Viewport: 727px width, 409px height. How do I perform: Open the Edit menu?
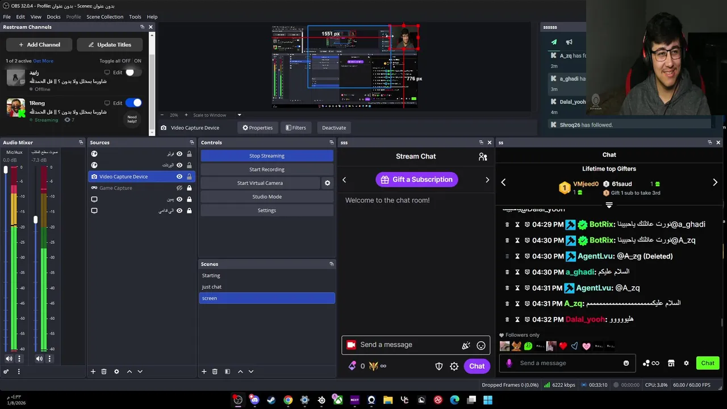pyautogui.click(x=20, y=17)
